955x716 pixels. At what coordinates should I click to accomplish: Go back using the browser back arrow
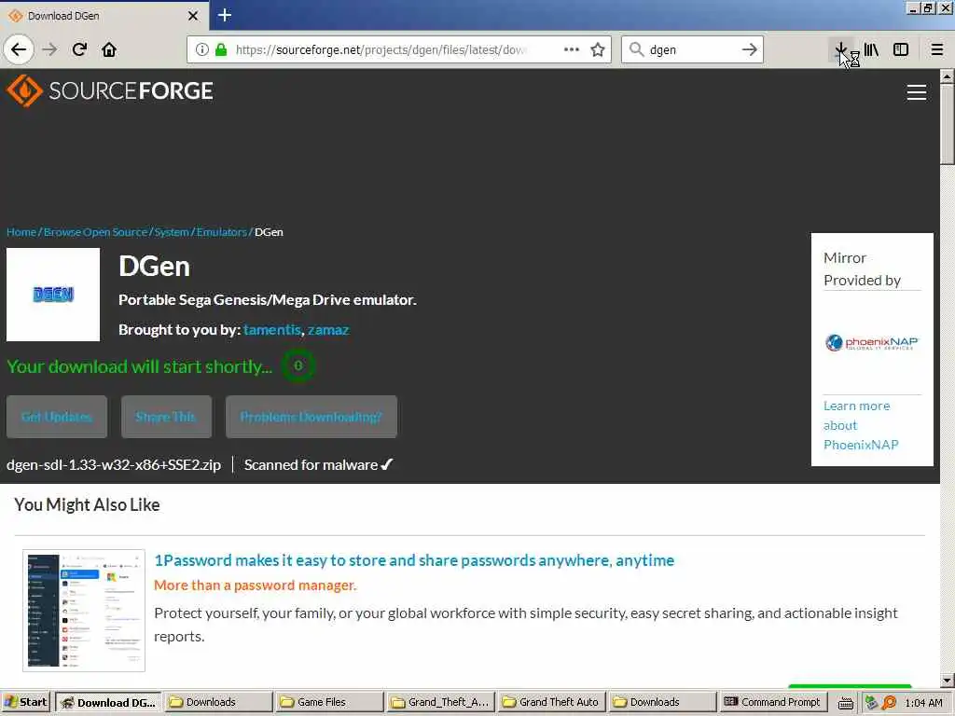tap(19, 49)
